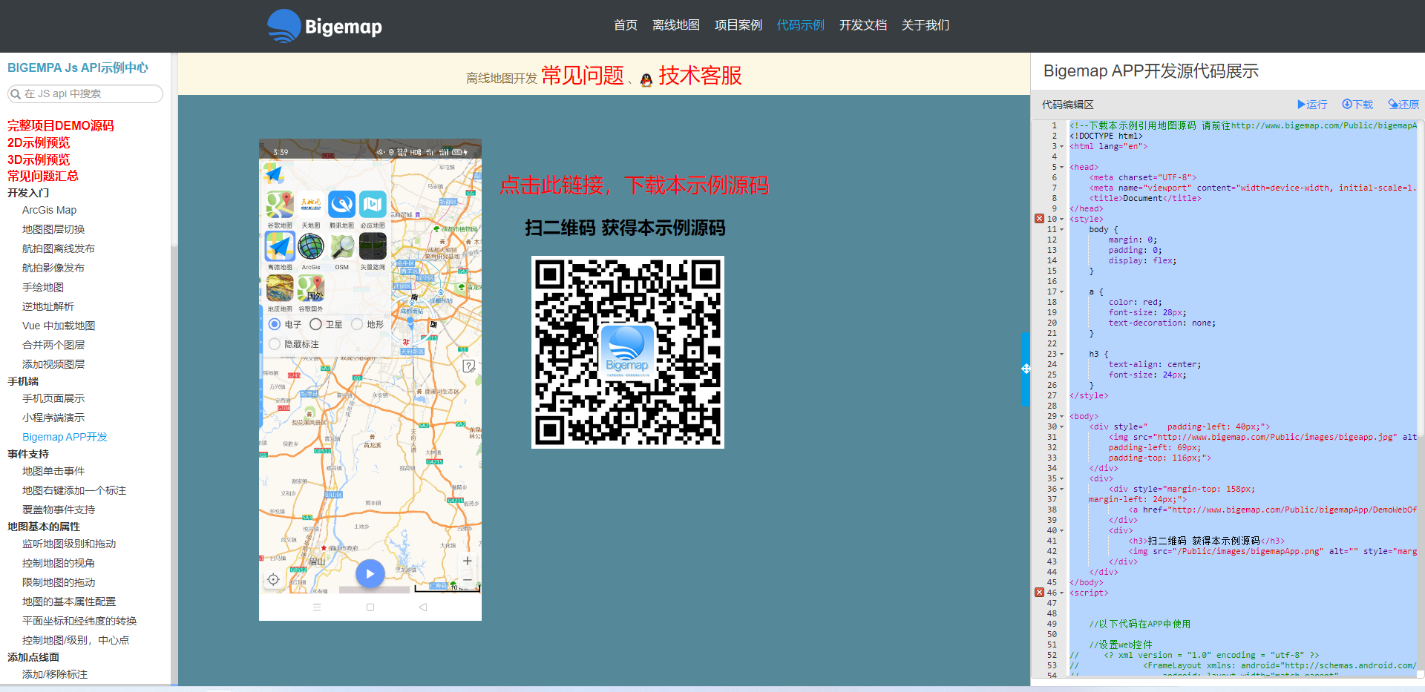Image resolution: width=1425 pixels, height=692 pixels.
Task: Open 完整项目DEMO源码 in the sidebar
Action: pos(61,126)
